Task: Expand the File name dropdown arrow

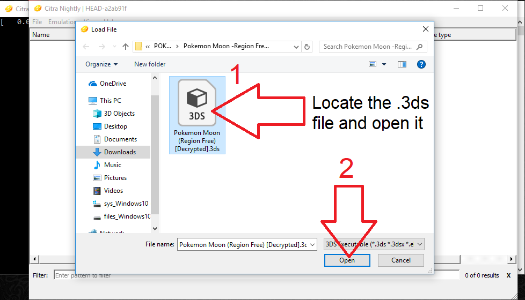Action: [x=312, y=244]
